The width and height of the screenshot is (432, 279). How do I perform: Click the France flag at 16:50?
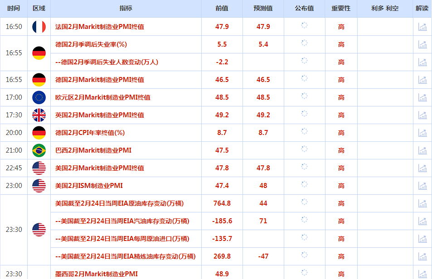[39, 27]
